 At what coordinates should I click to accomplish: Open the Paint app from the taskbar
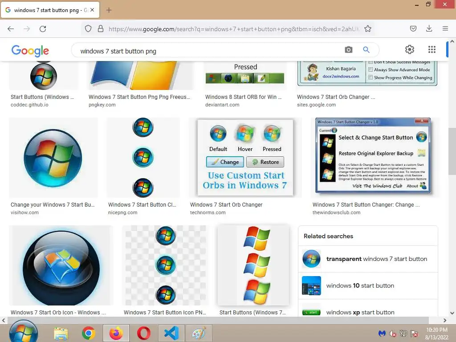click(199, 333)
